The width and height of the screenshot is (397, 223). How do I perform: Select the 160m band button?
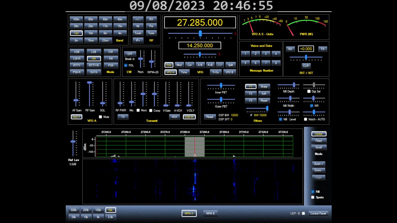click(76, 19)
